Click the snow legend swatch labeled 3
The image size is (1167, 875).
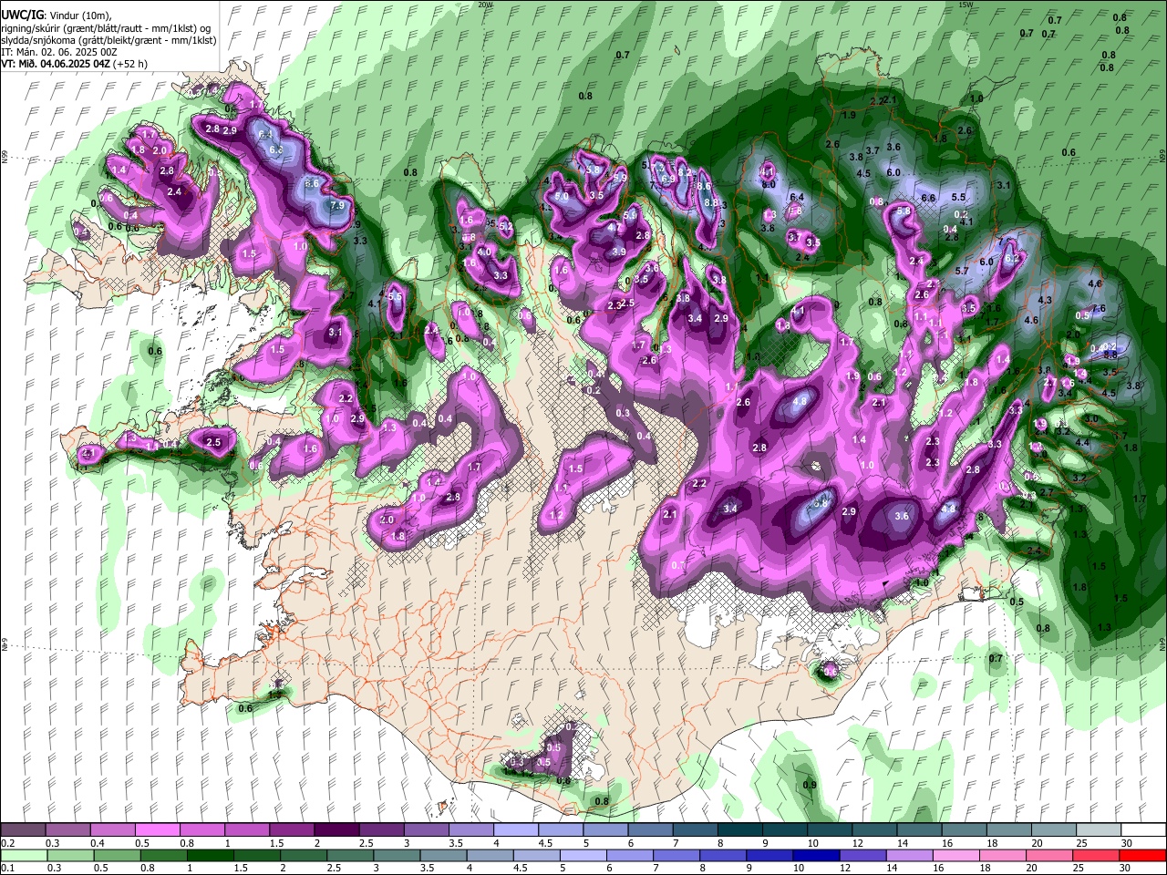426,830
